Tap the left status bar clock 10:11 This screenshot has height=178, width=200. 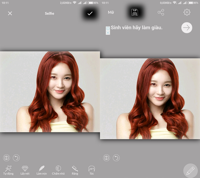pyautogui.click(x=5, y=3)
